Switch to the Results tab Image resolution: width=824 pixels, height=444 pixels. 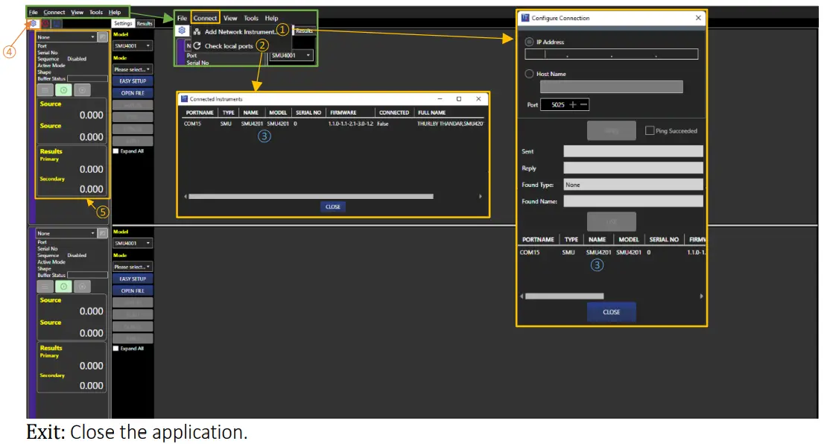tap(144, 24)
